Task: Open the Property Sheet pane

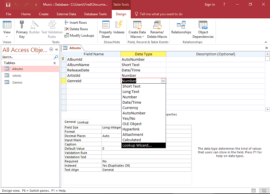Action: click(106, 29)
